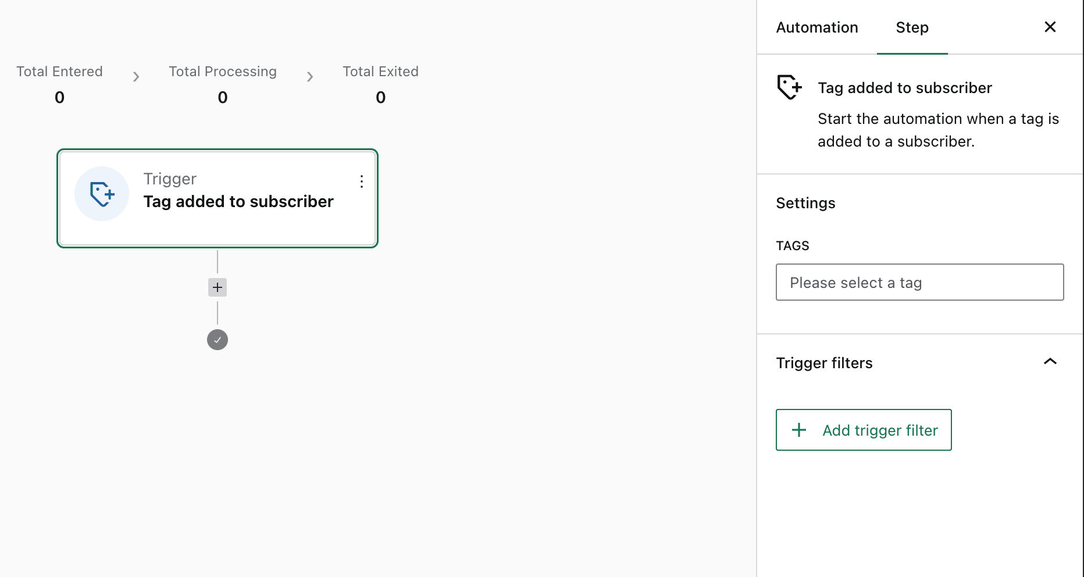The height and width of the screenshot is (577, 1084).
Task: Click the Total Exited statistic label
Action: coord(380,72)
